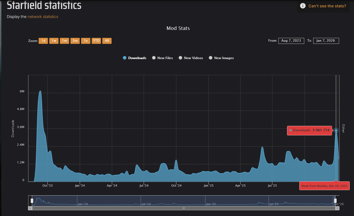Click the "Apr '25" x-axis label

(241, 186)
